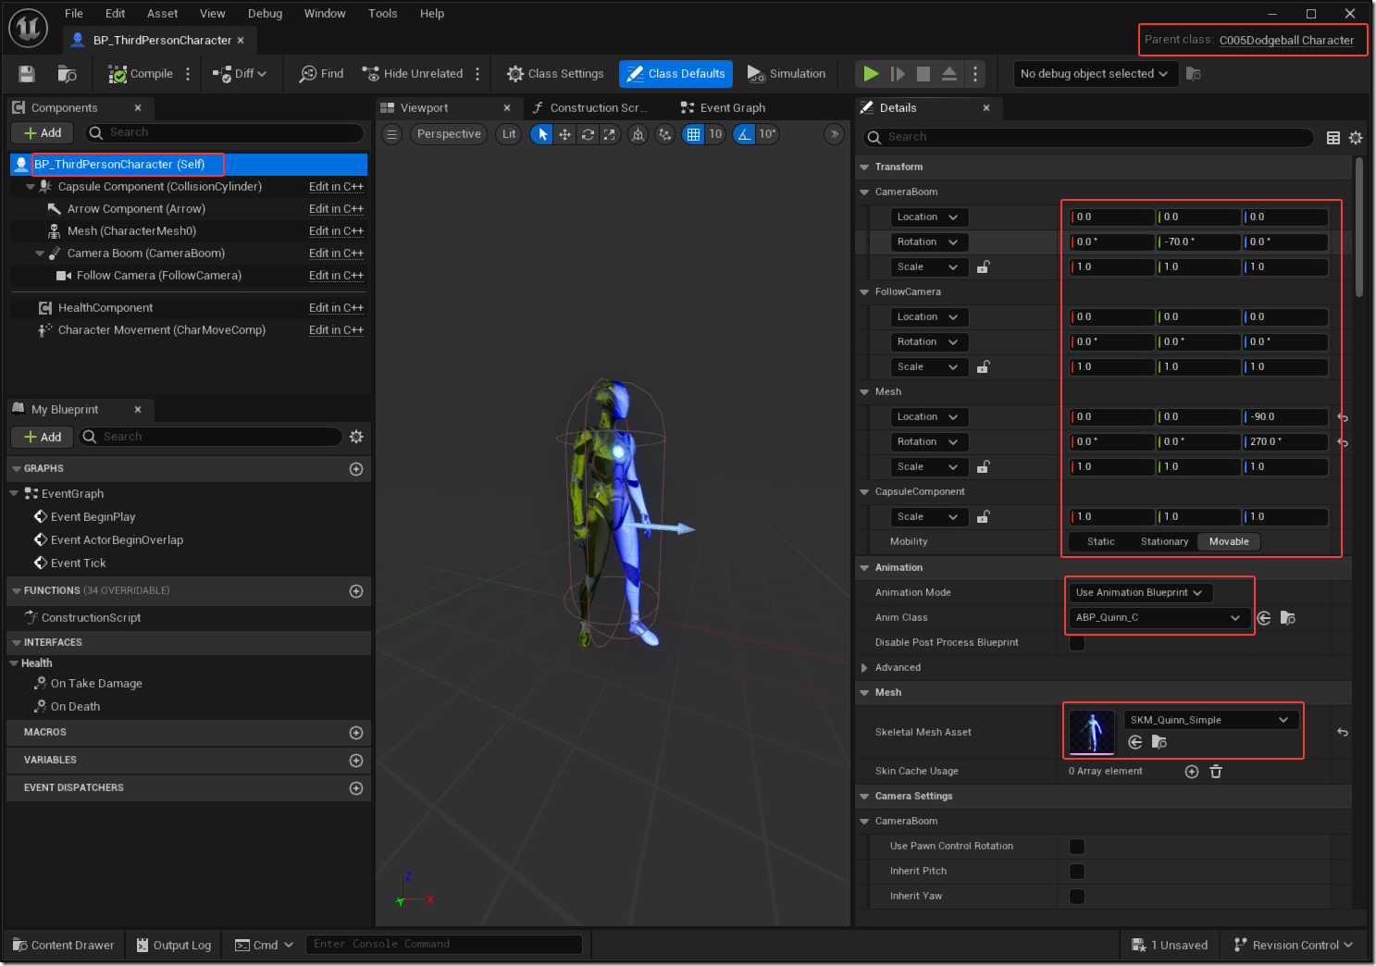This screenshot has width=1376, height=966.
Task: Activate the scale gizmo tool
Action: click(609, 134)
